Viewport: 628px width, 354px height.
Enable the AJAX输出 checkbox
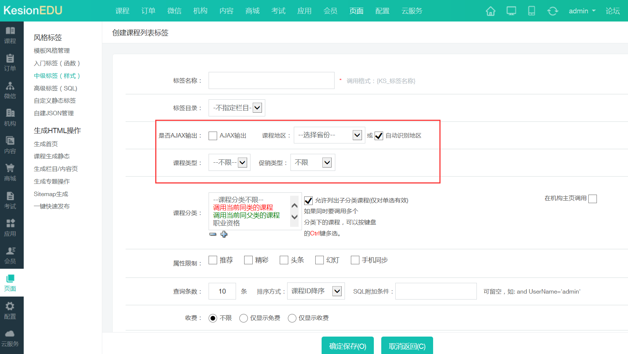point(213,136)
